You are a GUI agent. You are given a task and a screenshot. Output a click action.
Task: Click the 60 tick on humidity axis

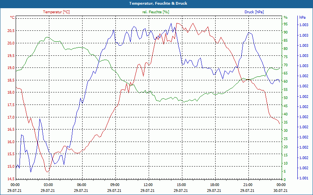(x=286, y=82)
